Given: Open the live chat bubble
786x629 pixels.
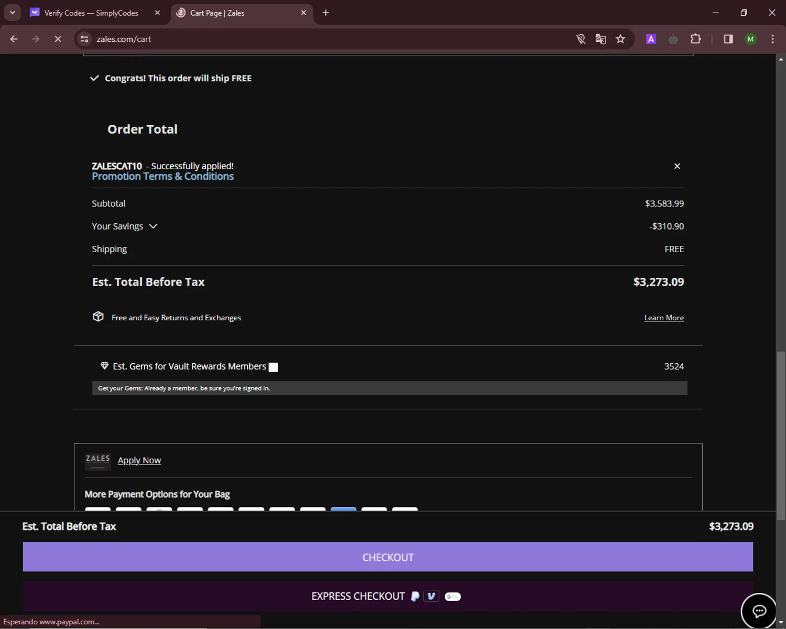Looking at the screenshot, I should pyautogui.click(x=759, y=611).
